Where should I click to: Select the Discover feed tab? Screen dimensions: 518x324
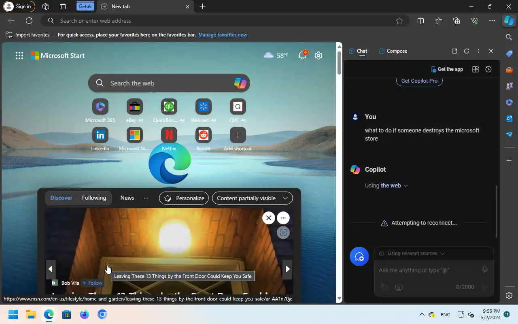tap(61, 198)
